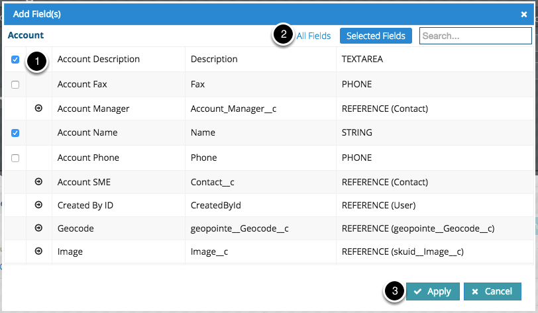The width and height of the screenshot is (538, 313).
Task: Switch to the All Fields view
Action: point(313,36)
